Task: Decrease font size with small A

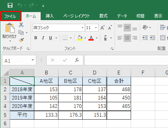Action: pos(110,27)
